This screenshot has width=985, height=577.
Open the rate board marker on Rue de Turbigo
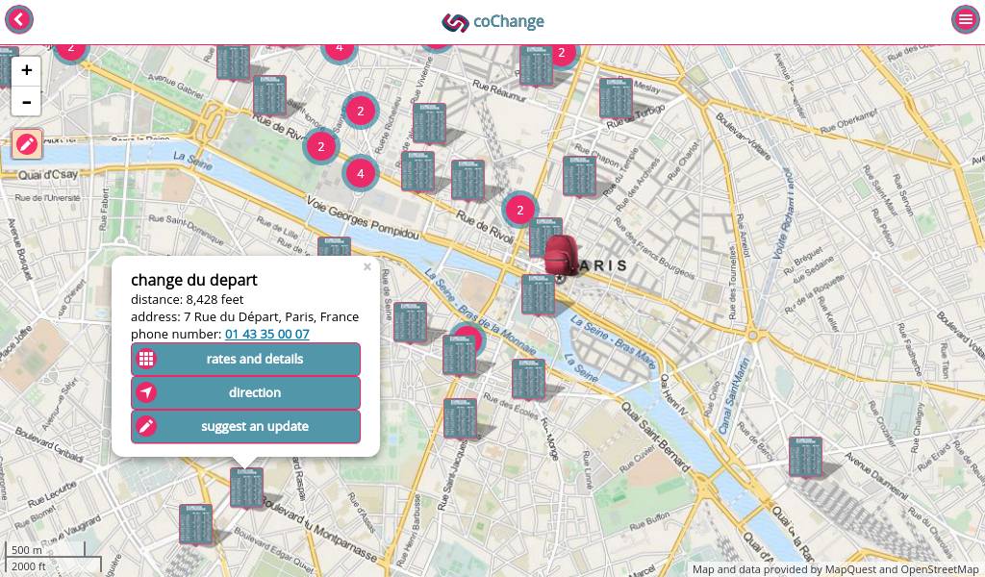click(x=616, y=98)
